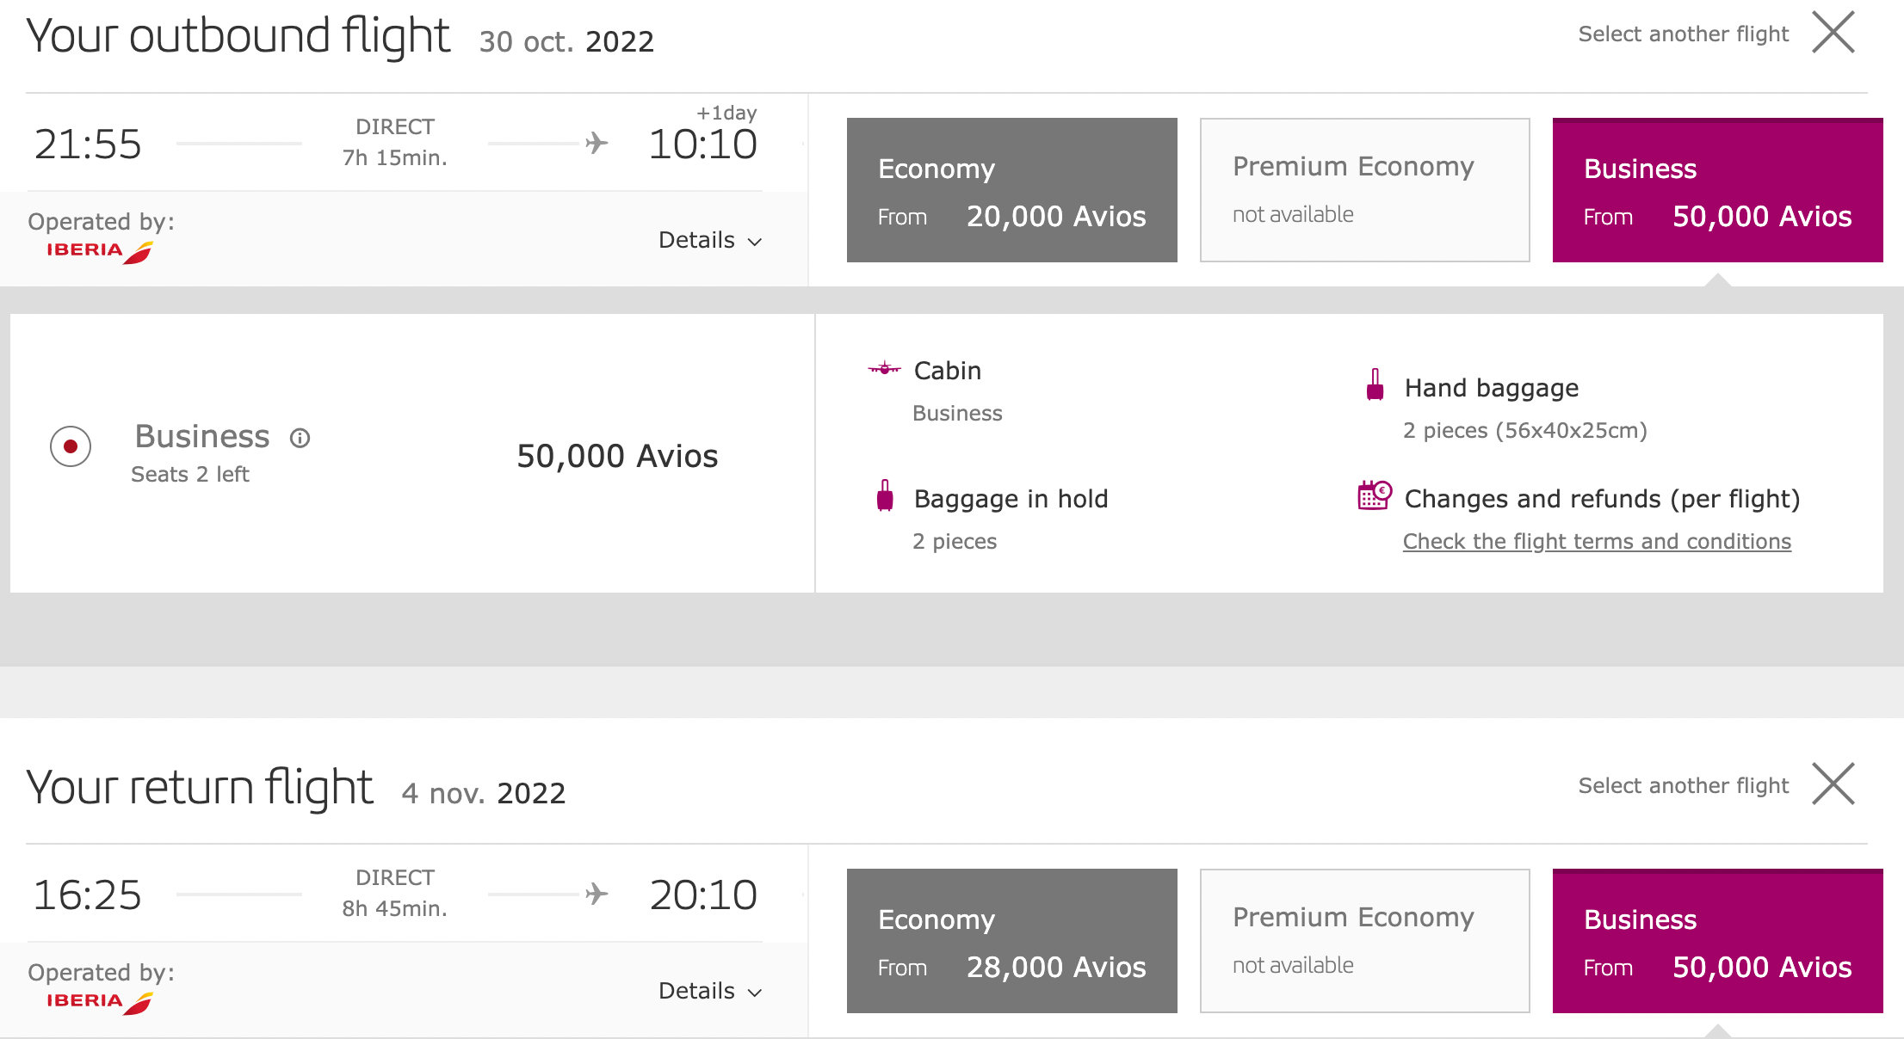Image resolution: width=1904 pixels, height=1039 pixels.
Task: Click the return flight Iberia logo
Action: point(99,1002)
